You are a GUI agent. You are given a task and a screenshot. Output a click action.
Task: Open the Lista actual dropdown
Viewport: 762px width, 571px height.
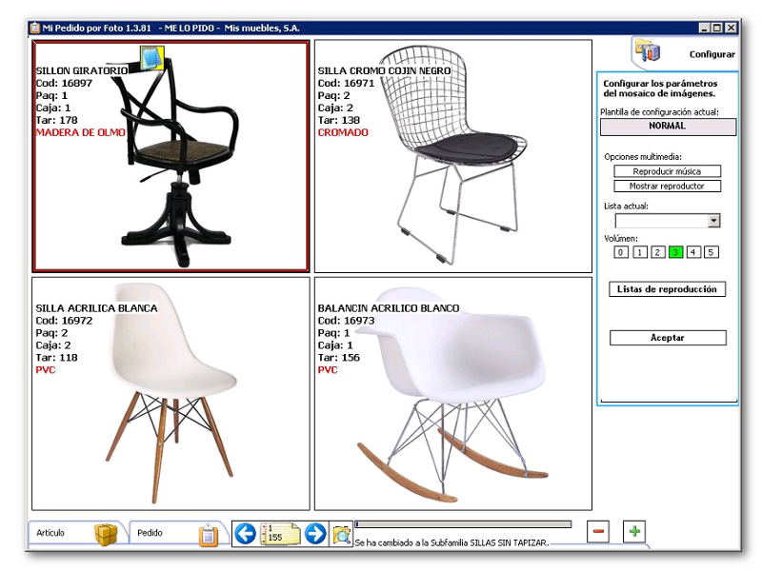click(713, 221)
